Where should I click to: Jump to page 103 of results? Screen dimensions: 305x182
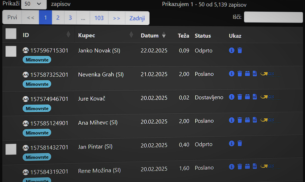pyautogui.click(x=99, y=18)
